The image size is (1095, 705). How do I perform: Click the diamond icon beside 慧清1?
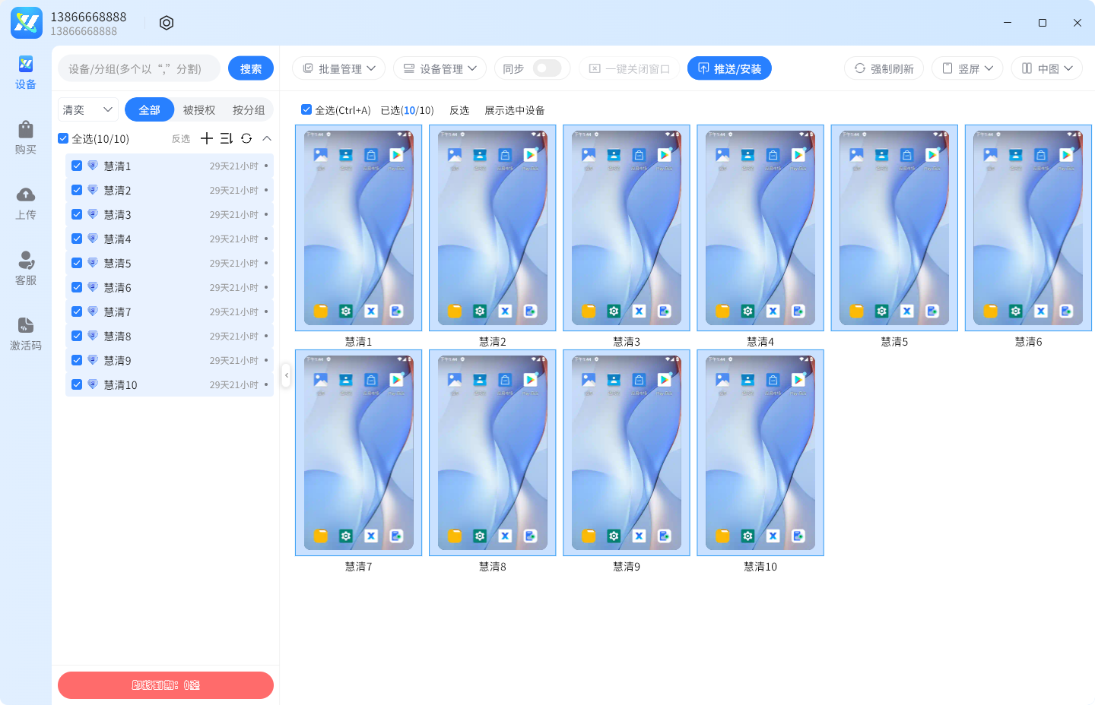[x=93, y=166]
